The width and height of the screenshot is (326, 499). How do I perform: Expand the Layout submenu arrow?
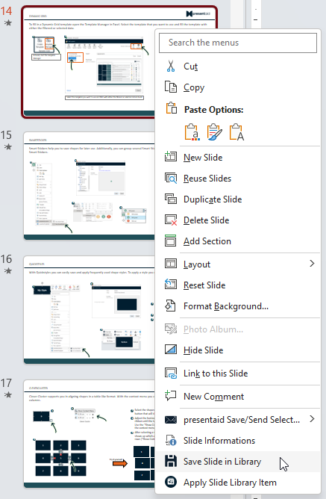coord(312,264)
